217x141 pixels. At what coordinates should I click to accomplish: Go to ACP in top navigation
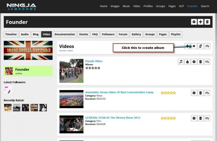point(181,6)
